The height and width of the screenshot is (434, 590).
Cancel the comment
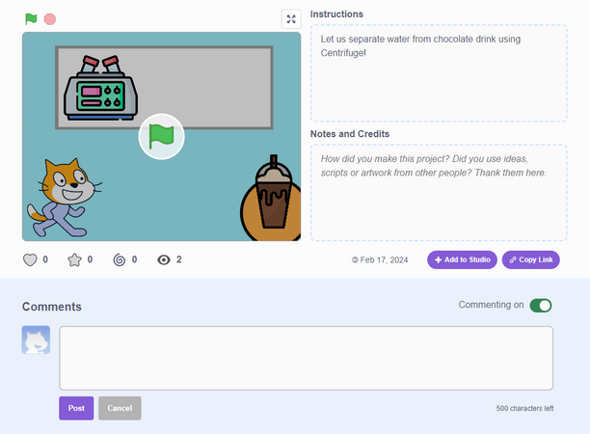[120, 408]
